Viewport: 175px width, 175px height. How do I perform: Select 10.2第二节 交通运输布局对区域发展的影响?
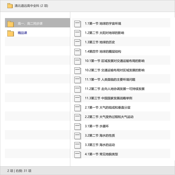coord(115,70)
